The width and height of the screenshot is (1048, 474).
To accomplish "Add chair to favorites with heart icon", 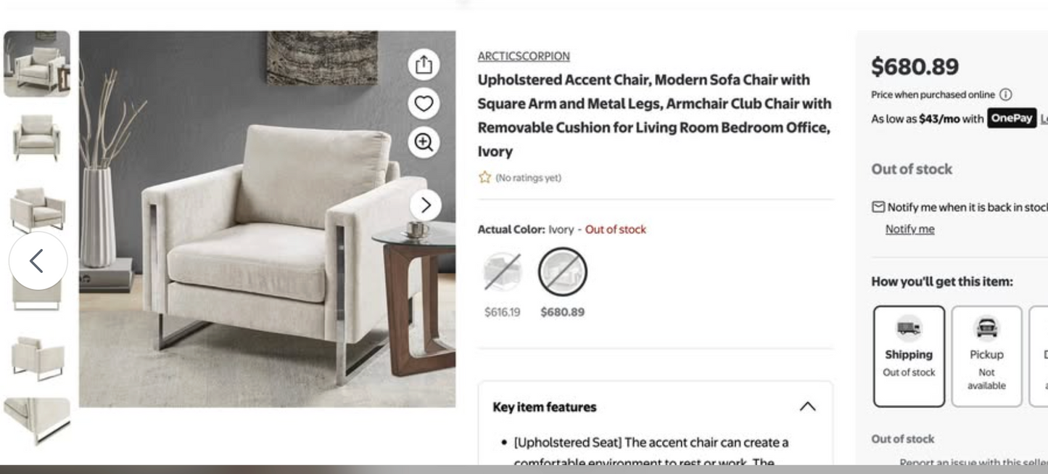I will pyautogui.click(x=424, y=104).
